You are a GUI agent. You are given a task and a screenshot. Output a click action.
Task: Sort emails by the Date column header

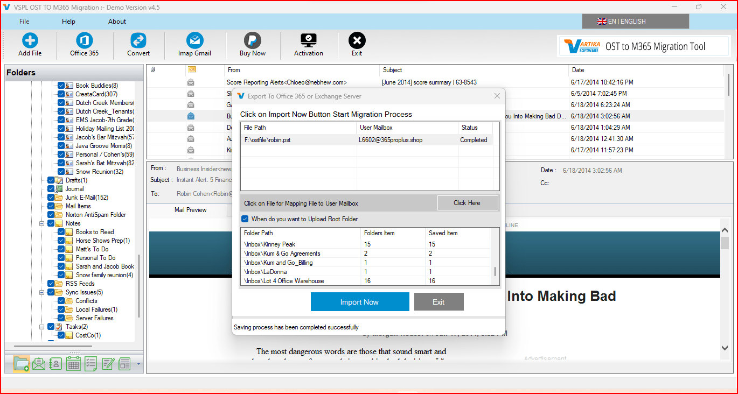(x=646, y=70)
